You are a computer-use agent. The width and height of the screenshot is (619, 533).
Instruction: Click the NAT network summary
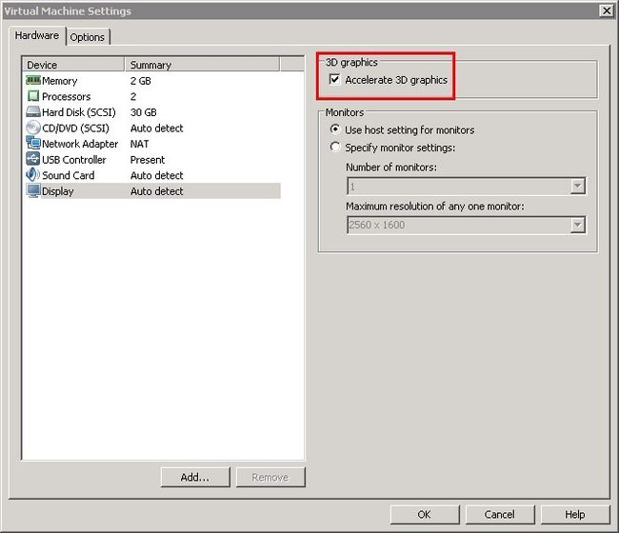(x=140, y=144)
